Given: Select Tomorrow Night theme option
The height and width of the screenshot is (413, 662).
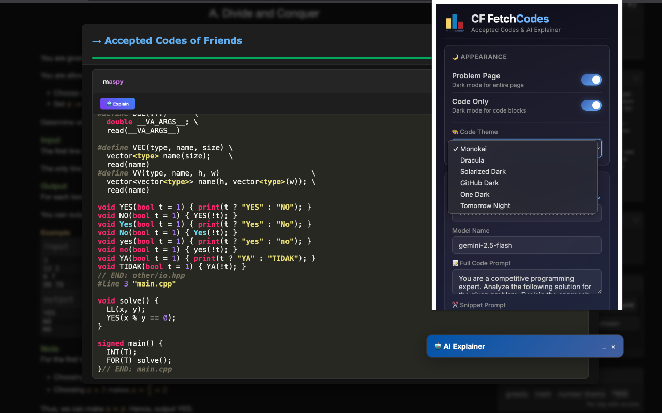Looking at the screenshot, I should point(523,205).
